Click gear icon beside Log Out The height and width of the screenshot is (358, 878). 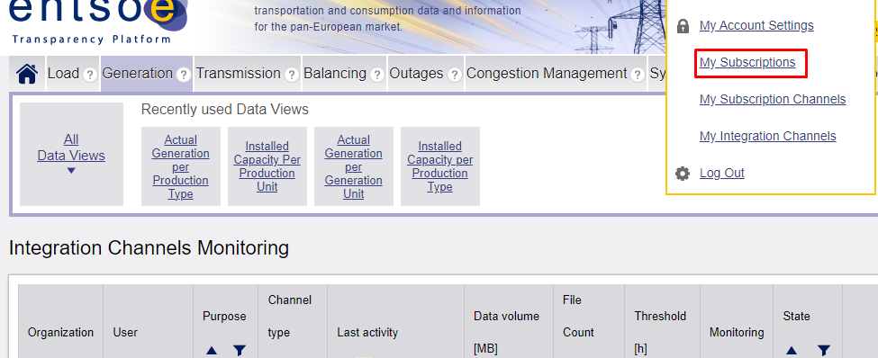[682, 174]
